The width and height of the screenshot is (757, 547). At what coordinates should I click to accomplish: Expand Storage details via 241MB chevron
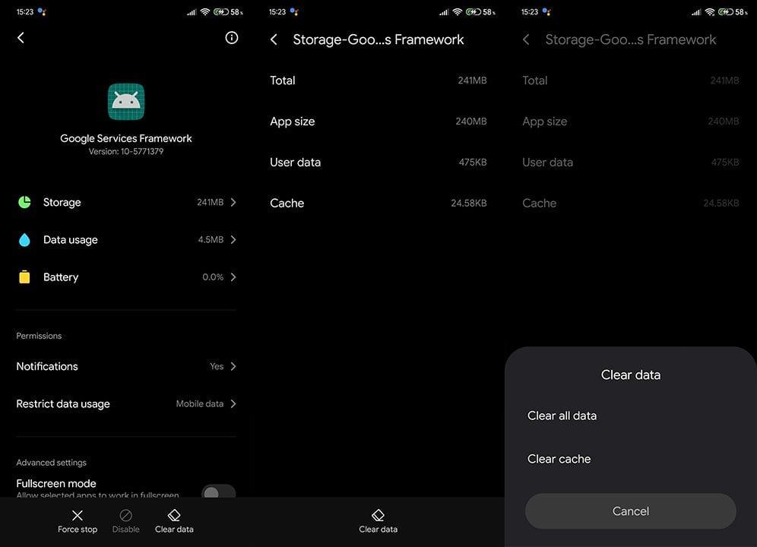233,202
